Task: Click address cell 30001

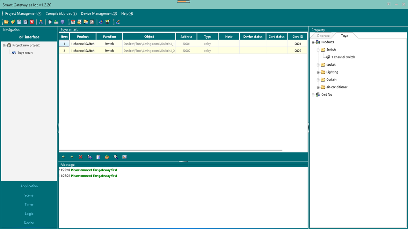Action: [186, 44]
